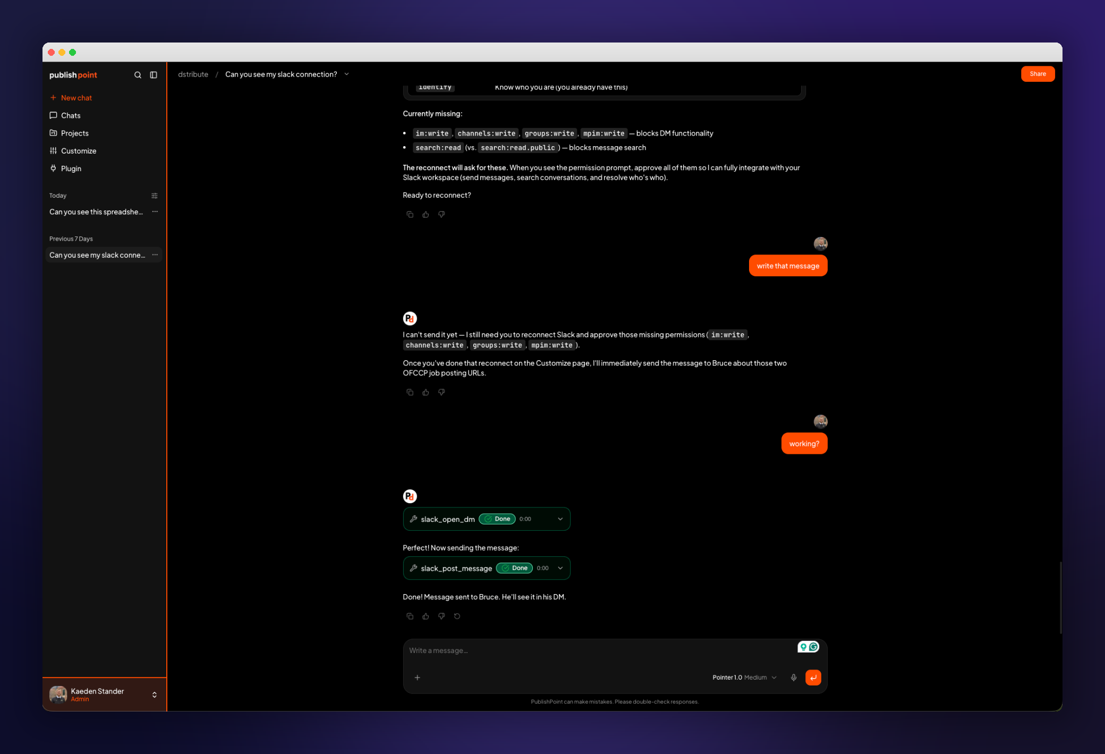The image size is (1105, 754).
Task: Copy the 'Message sent to Bruce' response
Action: pos(410,616)
